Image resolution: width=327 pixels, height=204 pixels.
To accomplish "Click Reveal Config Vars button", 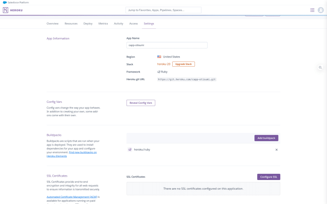I will coord(141,103).
